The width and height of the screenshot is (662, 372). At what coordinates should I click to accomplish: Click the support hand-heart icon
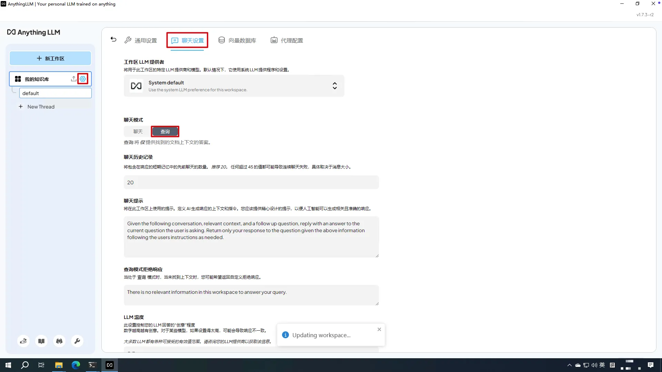23,341
